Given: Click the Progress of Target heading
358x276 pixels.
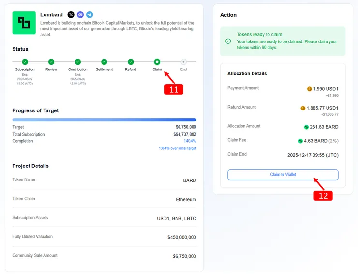Looking at the screenshot, I should (35, 110).
